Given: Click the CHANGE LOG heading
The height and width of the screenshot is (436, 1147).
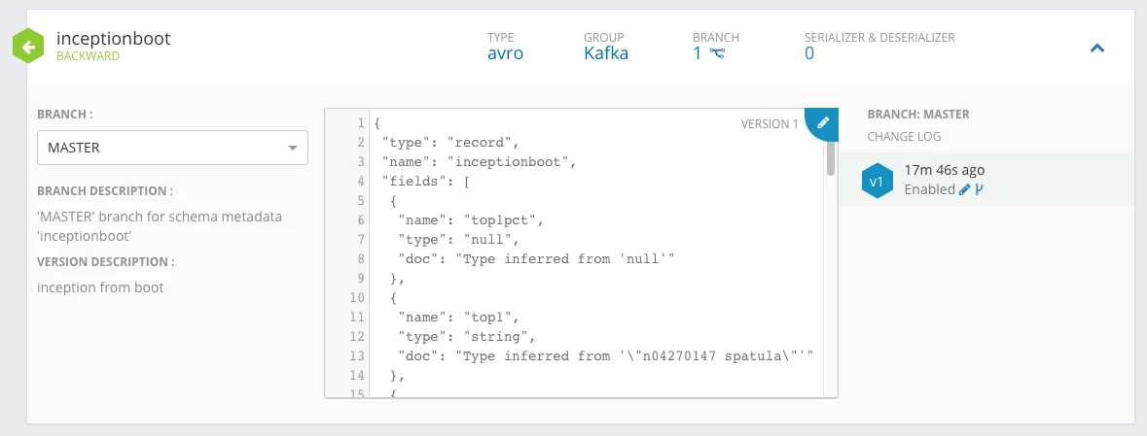Looking at the screenshot, I should click(x=904, y=137).
